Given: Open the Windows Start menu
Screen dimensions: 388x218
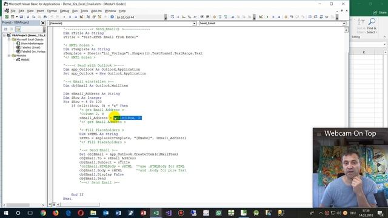Looking at the screenshot, I should (5, 213).
